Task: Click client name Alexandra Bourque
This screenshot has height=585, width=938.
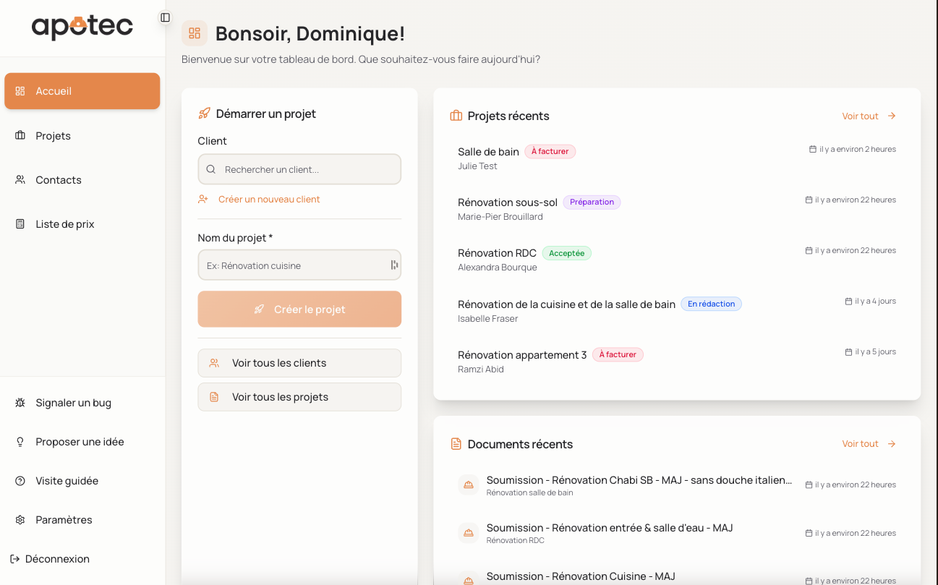Action: tap(498, 268)
